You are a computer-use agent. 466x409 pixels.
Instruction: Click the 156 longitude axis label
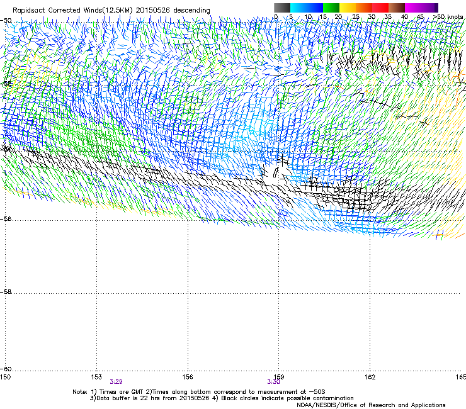(188, 377)
